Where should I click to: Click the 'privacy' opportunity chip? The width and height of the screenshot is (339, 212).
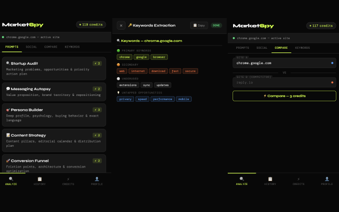click(x=126, y=99)
